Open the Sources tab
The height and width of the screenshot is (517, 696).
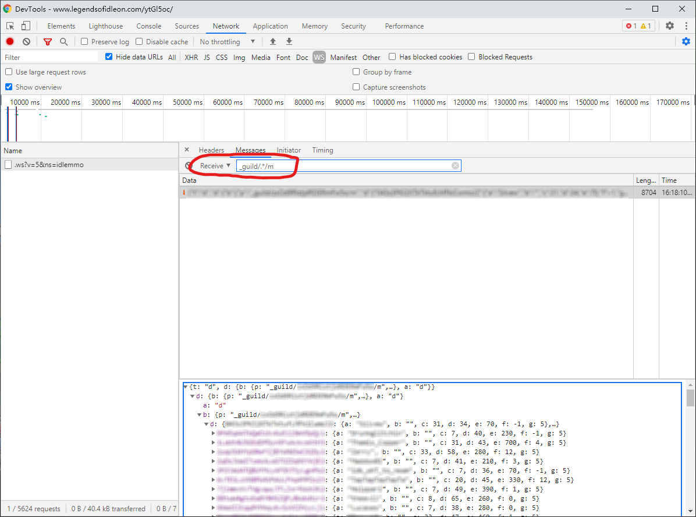point(187,26)
